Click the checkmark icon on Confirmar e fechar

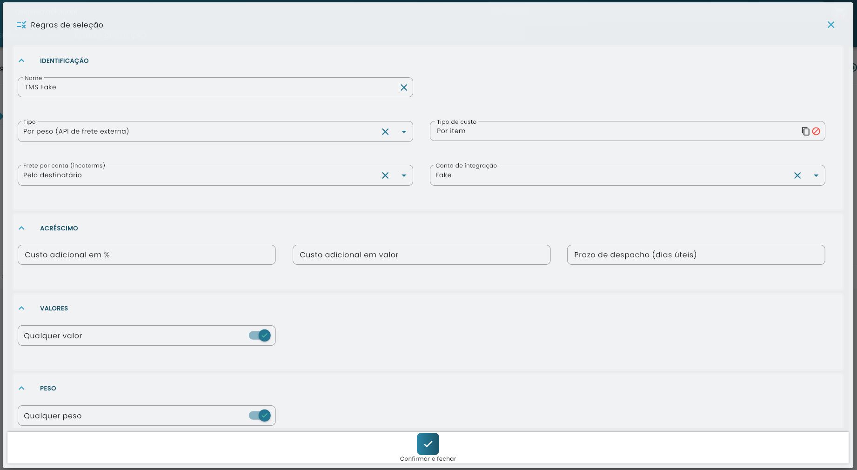coord(428,443)
